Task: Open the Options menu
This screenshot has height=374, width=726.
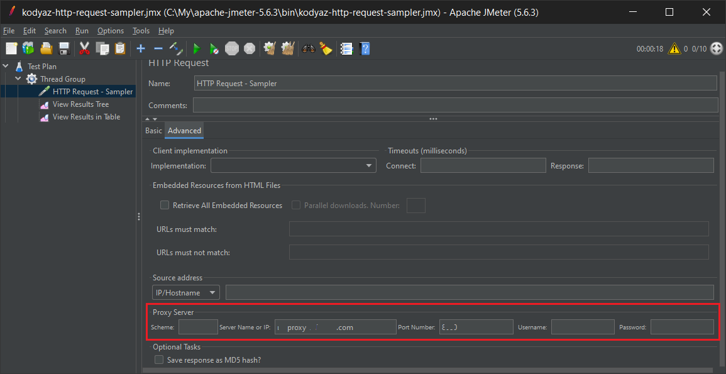Action: pyautogui.click(x=111, y=31)
